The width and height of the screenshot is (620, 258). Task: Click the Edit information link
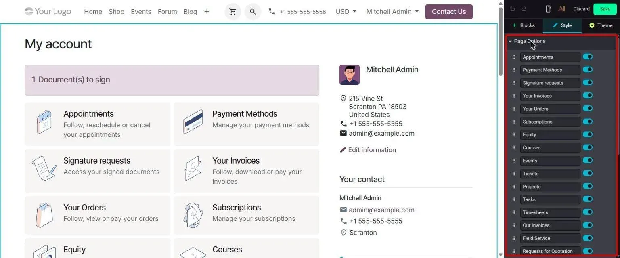tap(368, 150)
